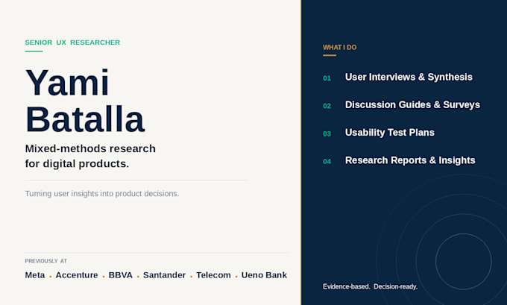Screen dimensions: 507x305
Task: Click the Turning user insights tagline
Action: pyautogui.click(x=102, y=193)
